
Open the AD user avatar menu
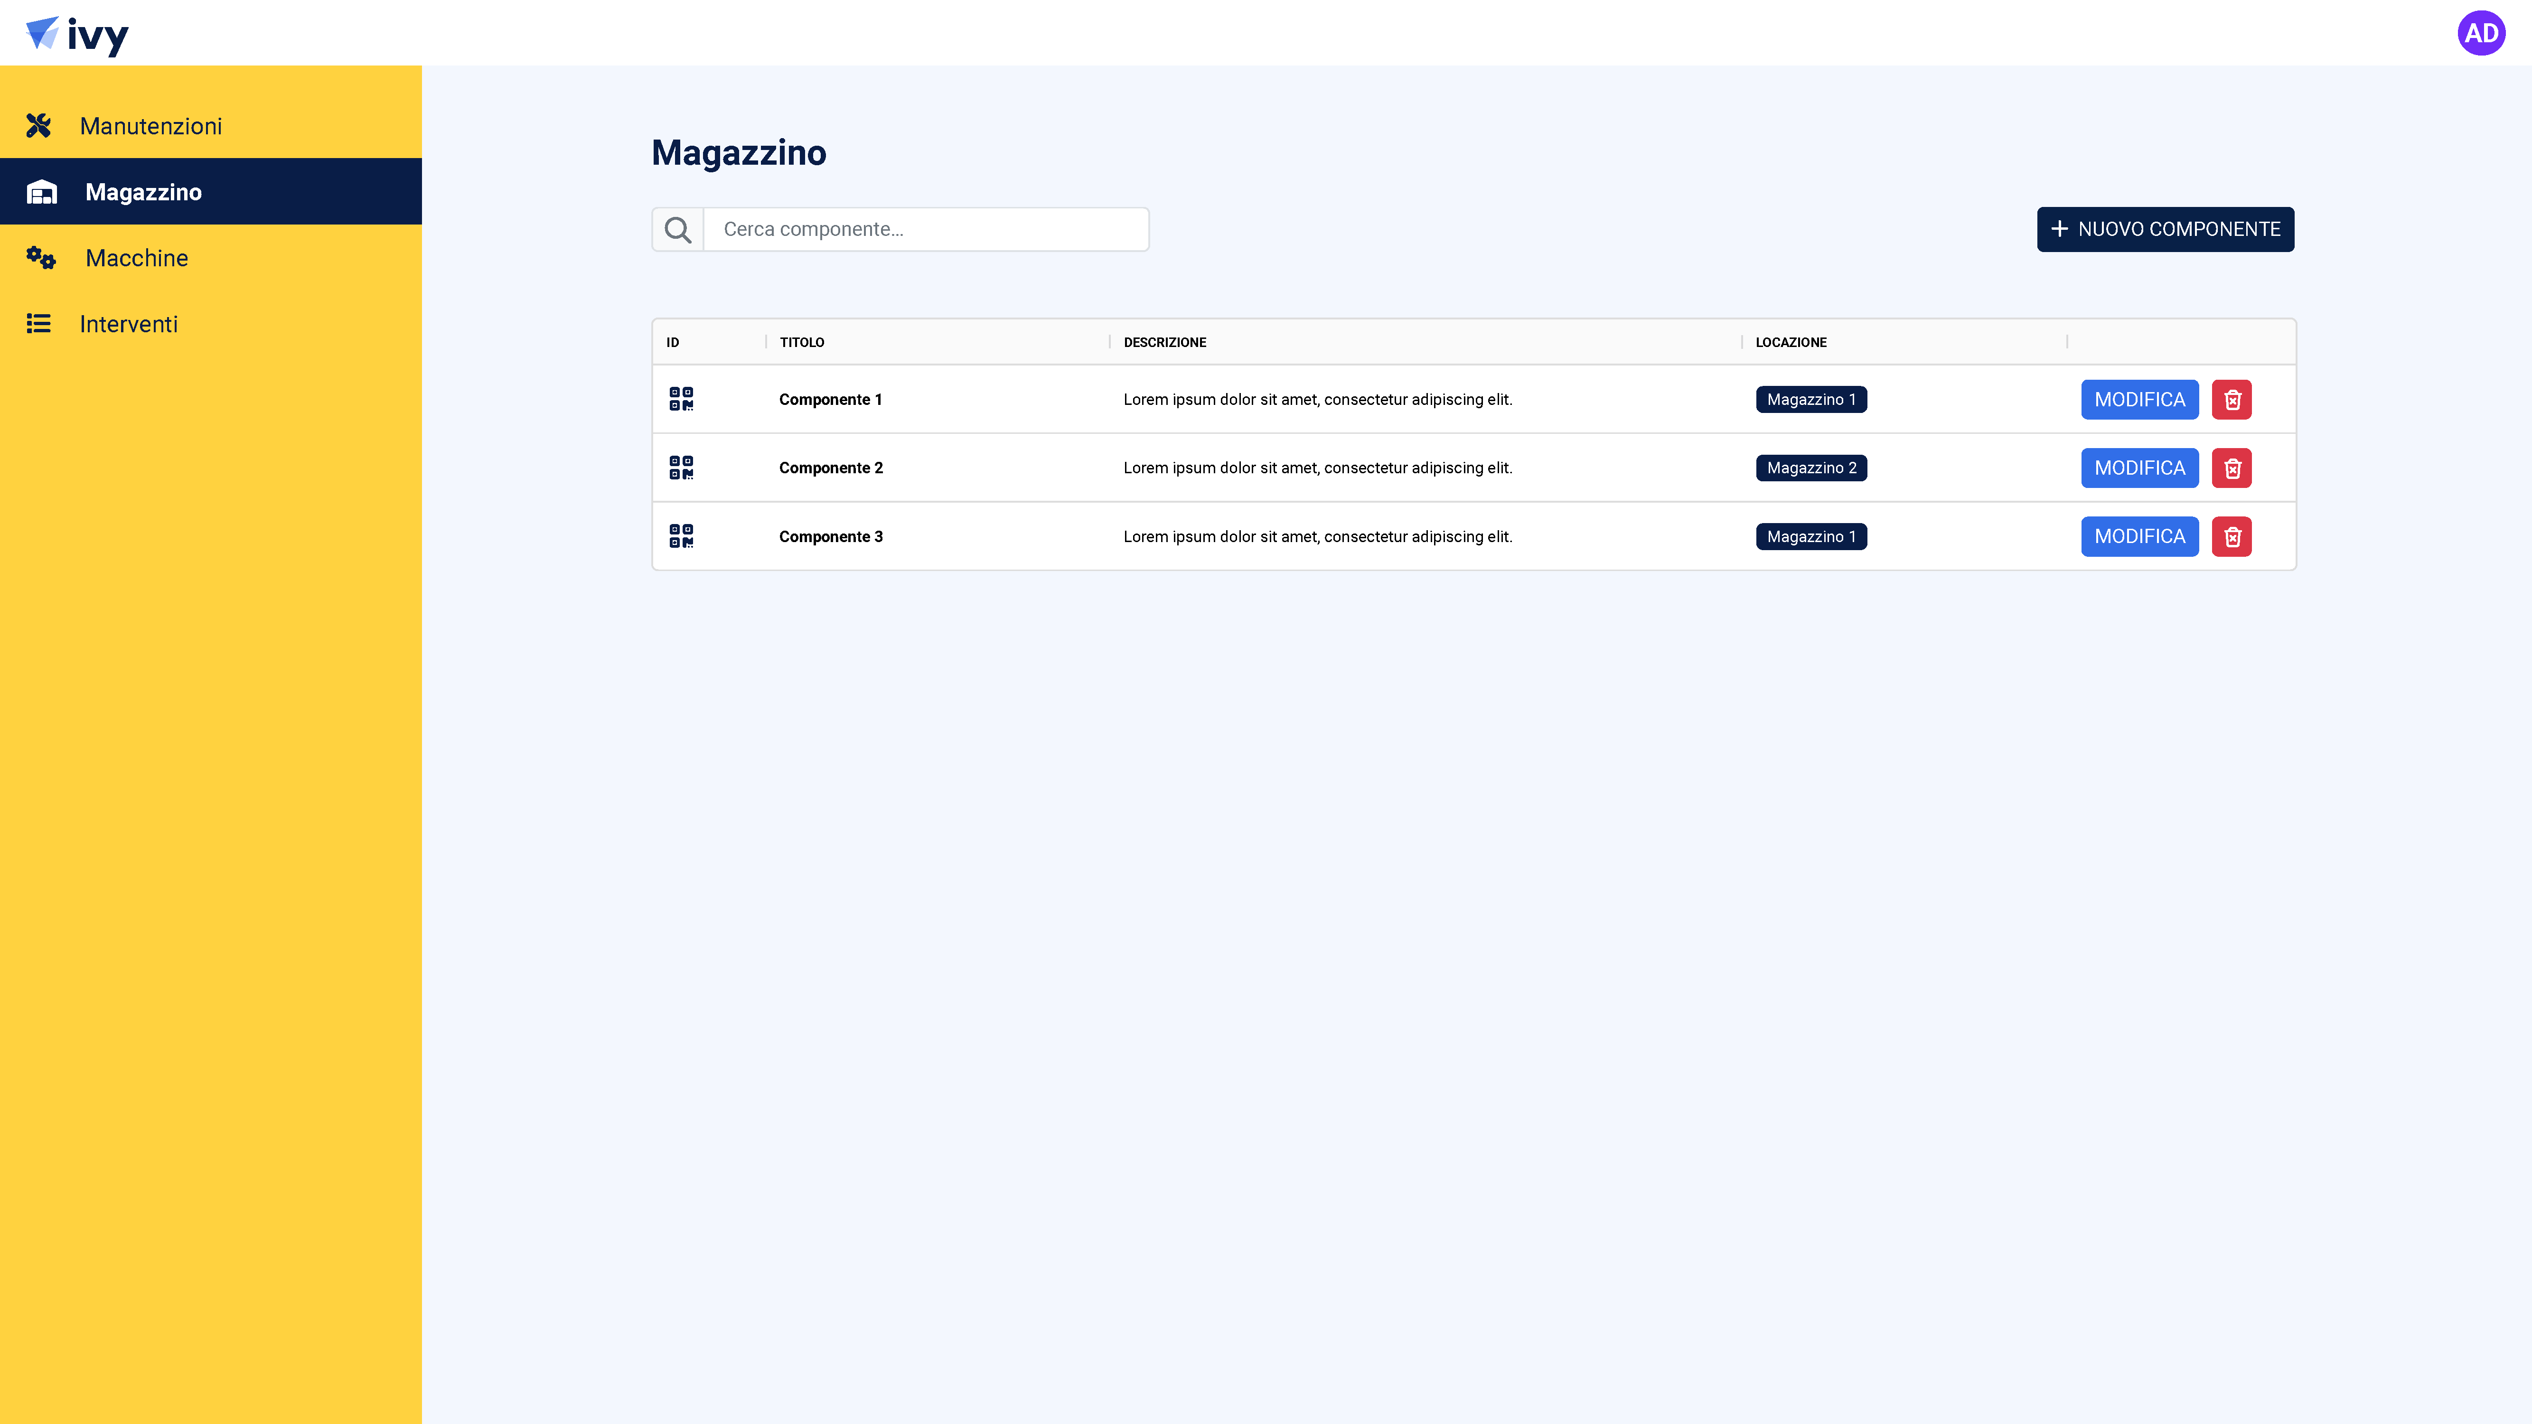pyautogui.click(x=2481, y=33)
